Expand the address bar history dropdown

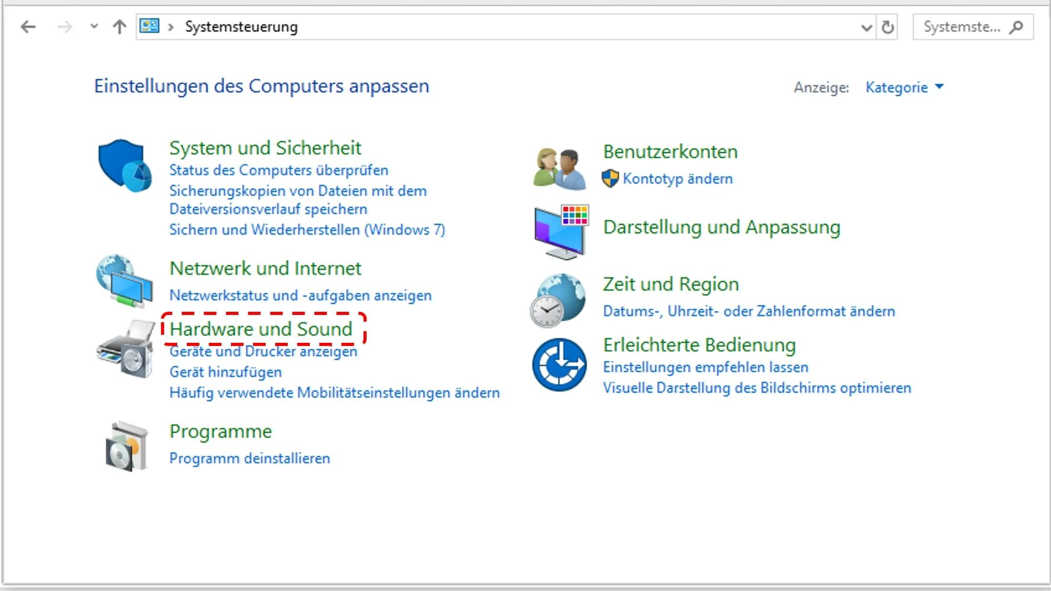coord(866,27)
